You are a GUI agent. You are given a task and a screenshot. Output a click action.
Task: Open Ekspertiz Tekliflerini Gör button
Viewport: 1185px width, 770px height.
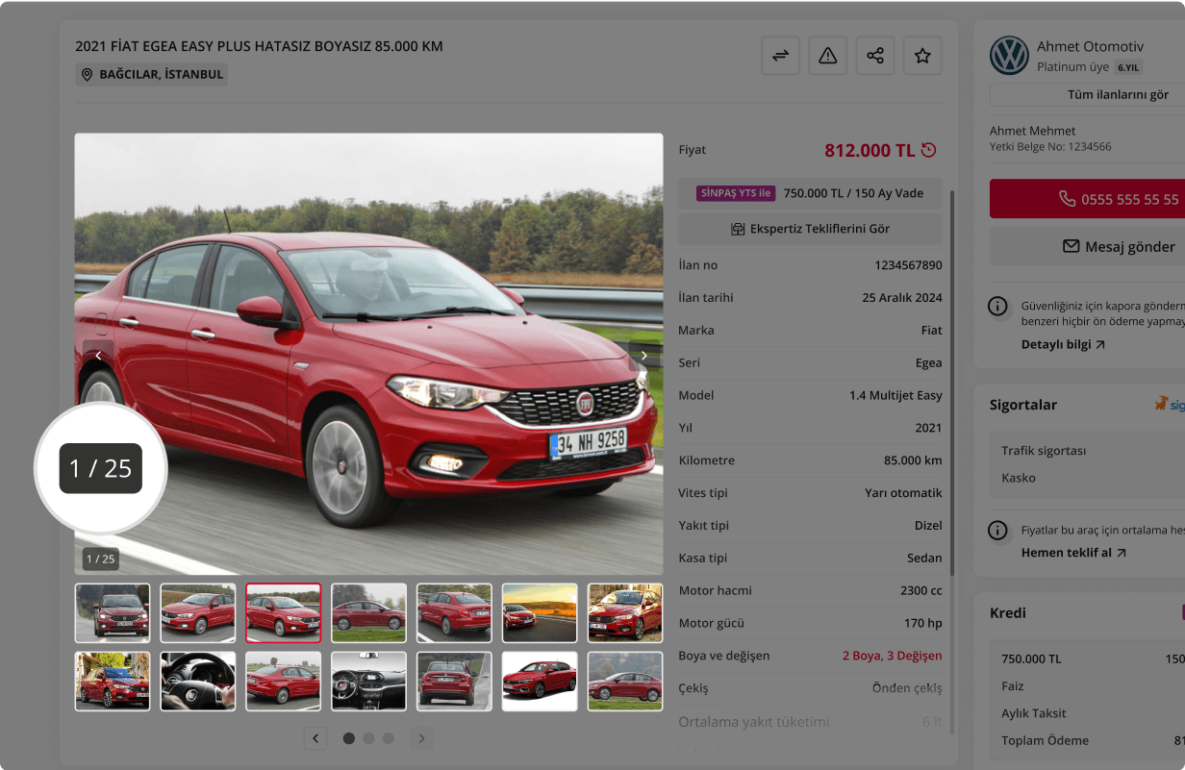(x=810, y=229)
